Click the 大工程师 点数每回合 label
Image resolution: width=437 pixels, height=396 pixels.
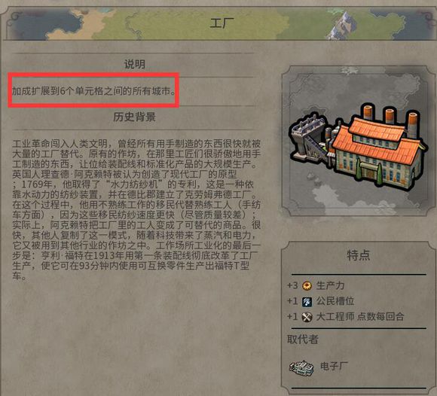(360, 317)
